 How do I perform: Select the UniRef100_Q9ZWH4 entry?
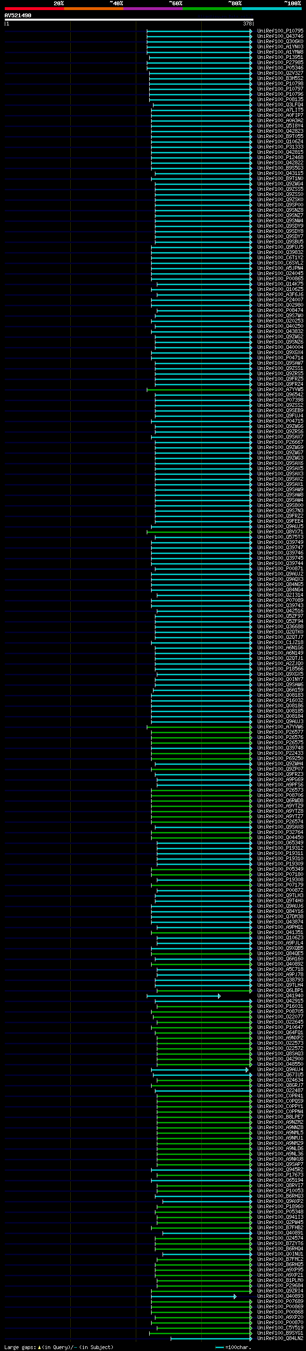point(280,763)
